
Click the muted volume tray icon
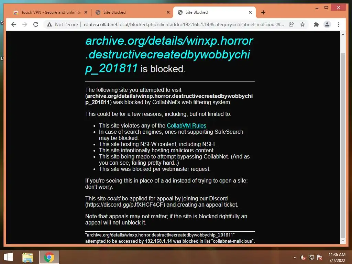coord(303,257)
